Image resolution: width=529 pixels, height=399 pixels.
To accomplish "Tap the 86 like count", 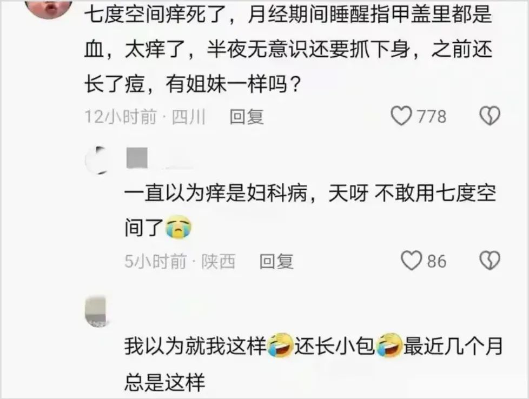I will pos(437,261).
